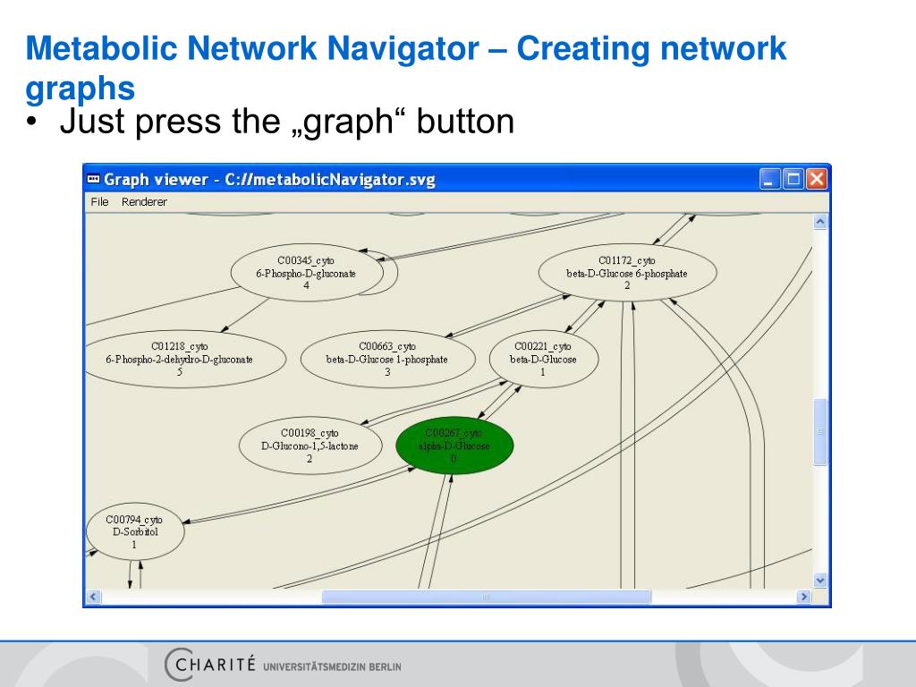The image size is (916, 687).
Task: Open the File menu in Graph viewer
Action: click(99, 202)
